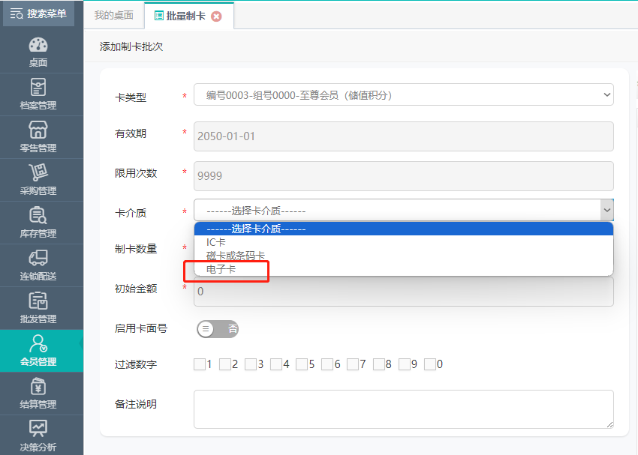
Task: Open 采购管理 cart icon
Action: [x=38, y=172]
